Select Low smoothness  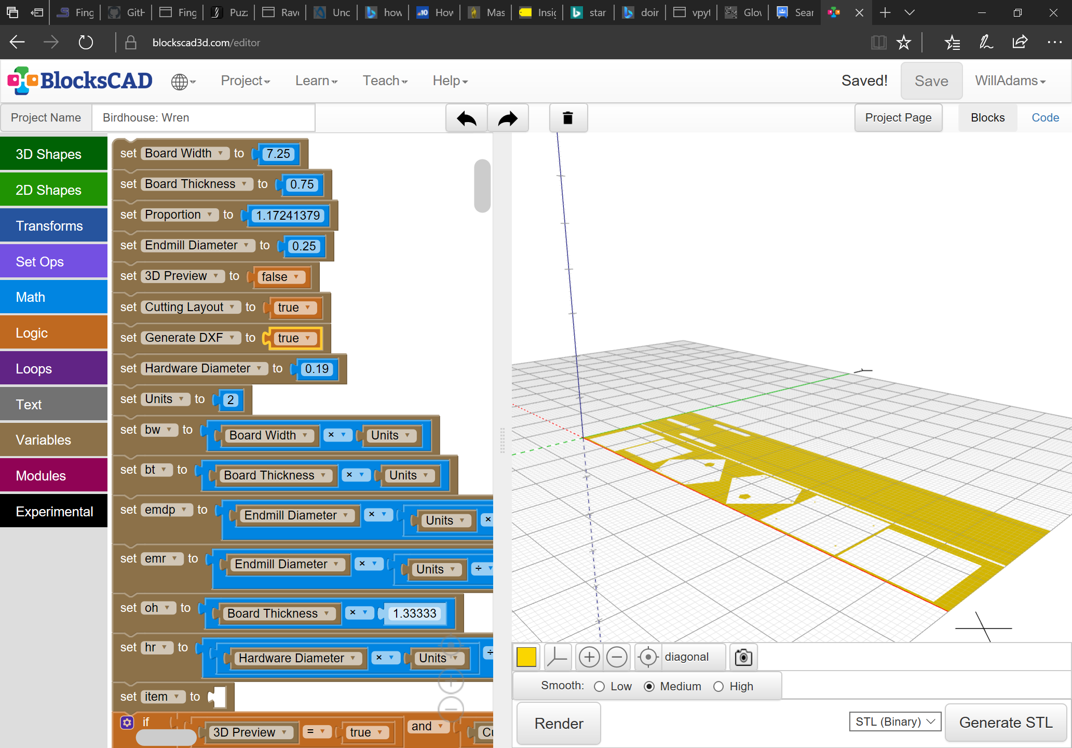[600, 686]
